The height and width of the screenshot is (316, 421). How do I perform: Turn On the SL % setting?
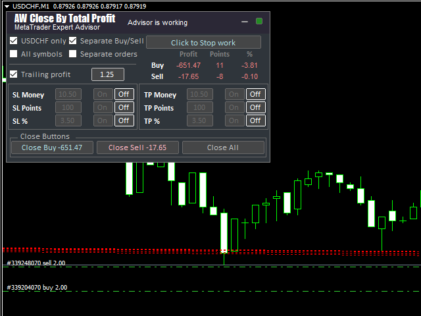pos(103,120)
